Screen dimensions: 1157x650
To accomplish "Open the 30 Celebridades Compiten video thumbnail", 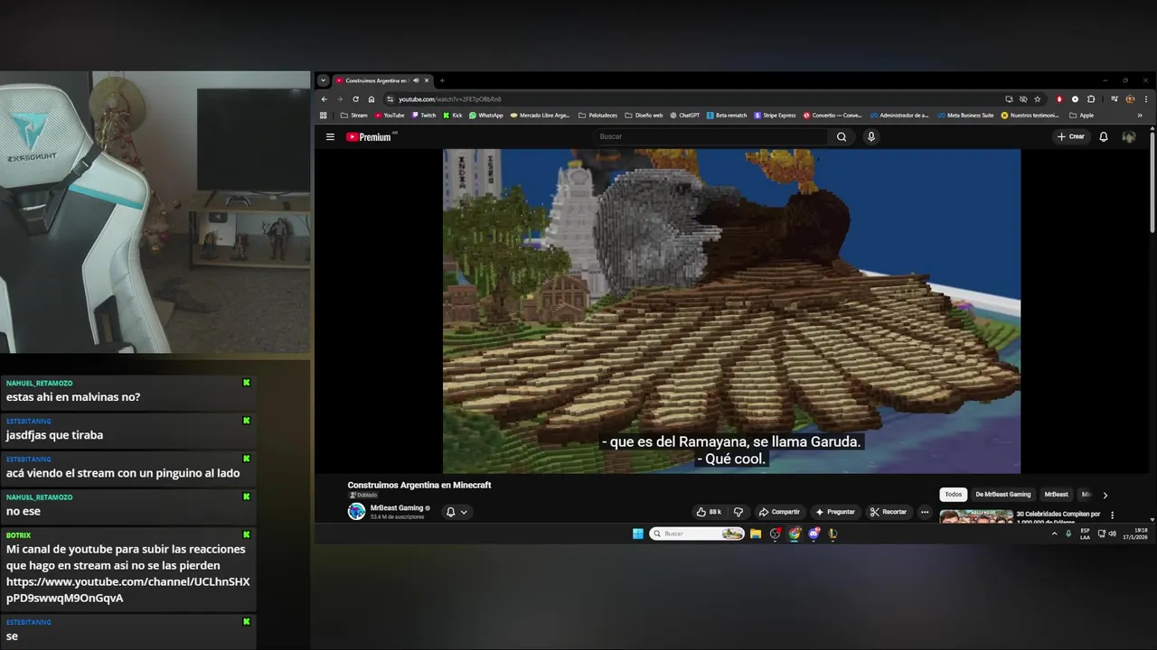I will pyautogui.click(x=976, y=516).
